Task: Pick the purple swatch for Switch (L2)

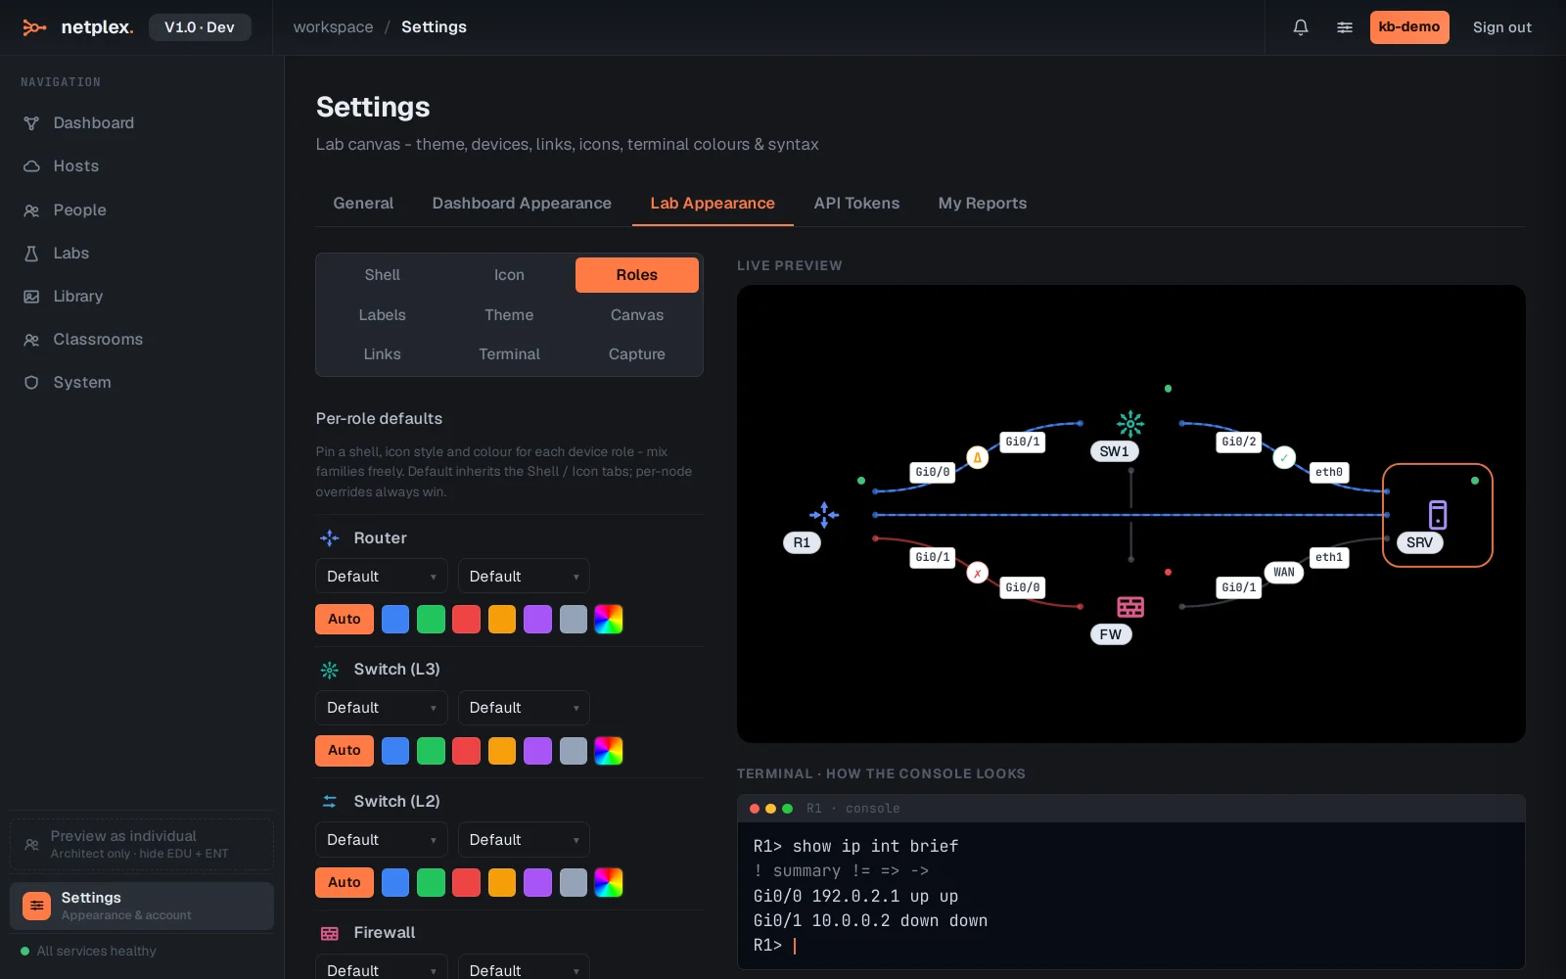Action: click(537, 882)
